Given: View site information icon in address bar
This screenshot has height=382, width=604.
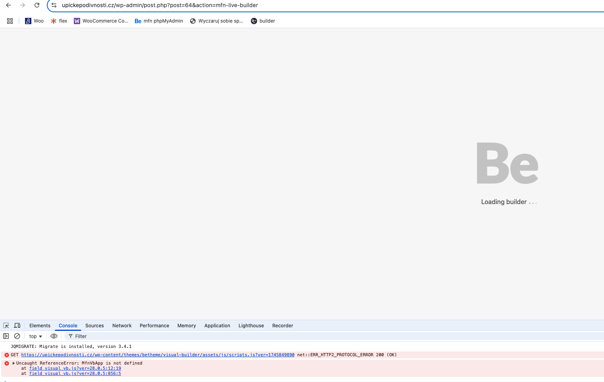Looking at the screenshot, I should (54, 5).
